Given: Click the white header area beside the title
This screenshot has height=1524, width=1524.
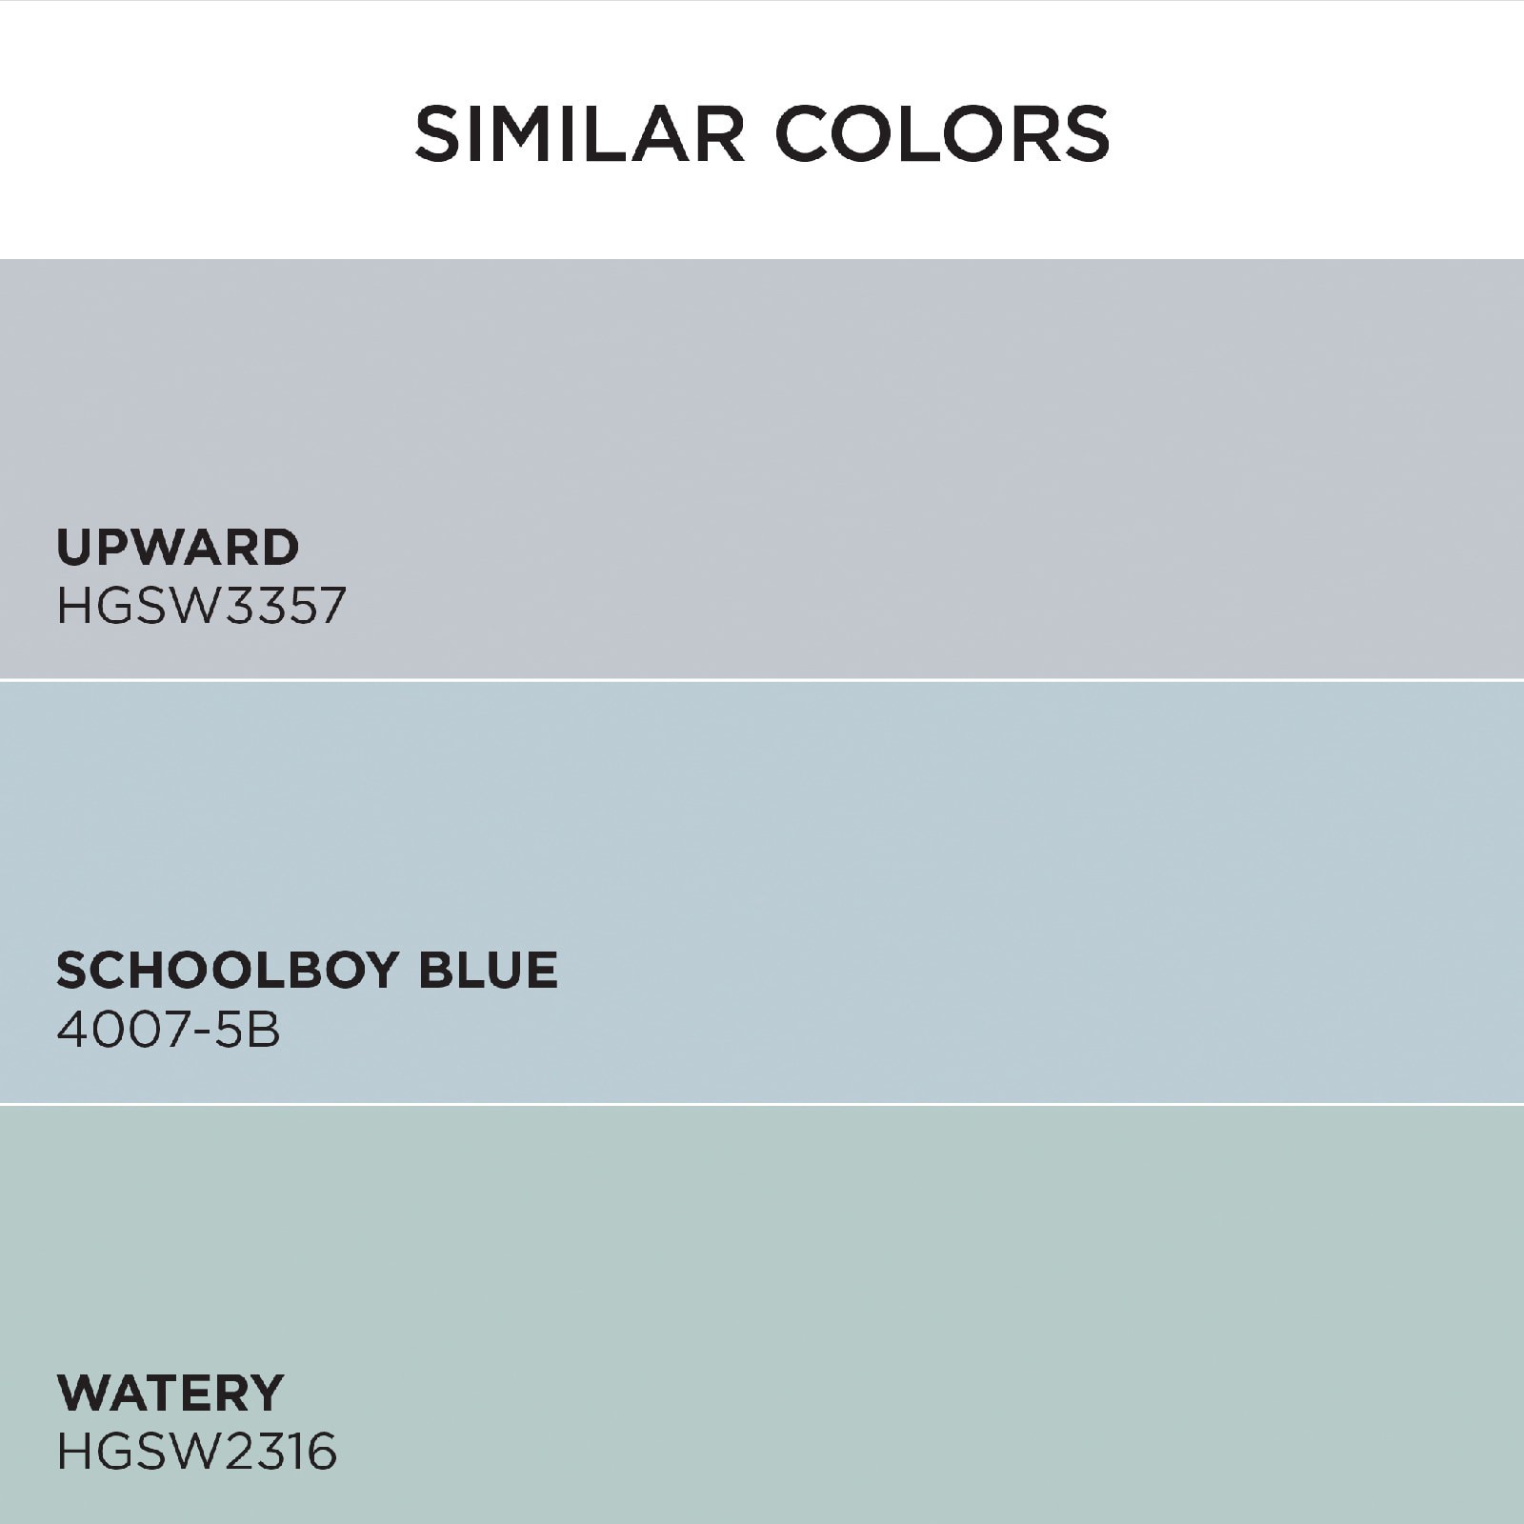Looking at the screenshot, I should pos(1314,133).
